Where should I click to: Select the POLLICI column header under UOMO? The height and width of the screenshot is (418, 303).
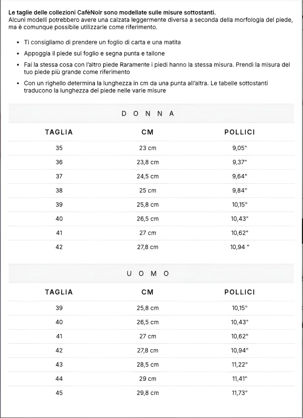[x=240, y=292]
